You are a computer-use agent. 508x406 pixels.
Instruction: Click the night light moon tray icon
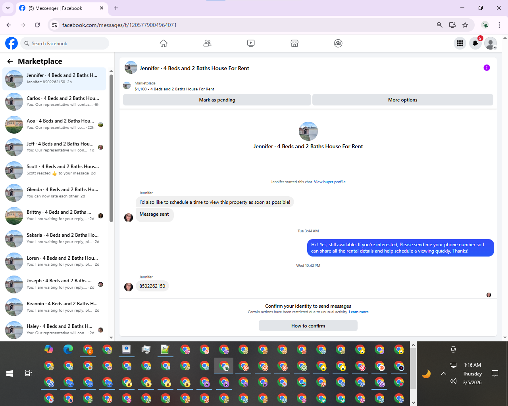pyautogui.click(x=426, y=373)
